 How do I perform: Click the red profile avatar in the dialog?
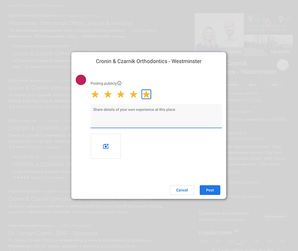click(x=81, y=80)
